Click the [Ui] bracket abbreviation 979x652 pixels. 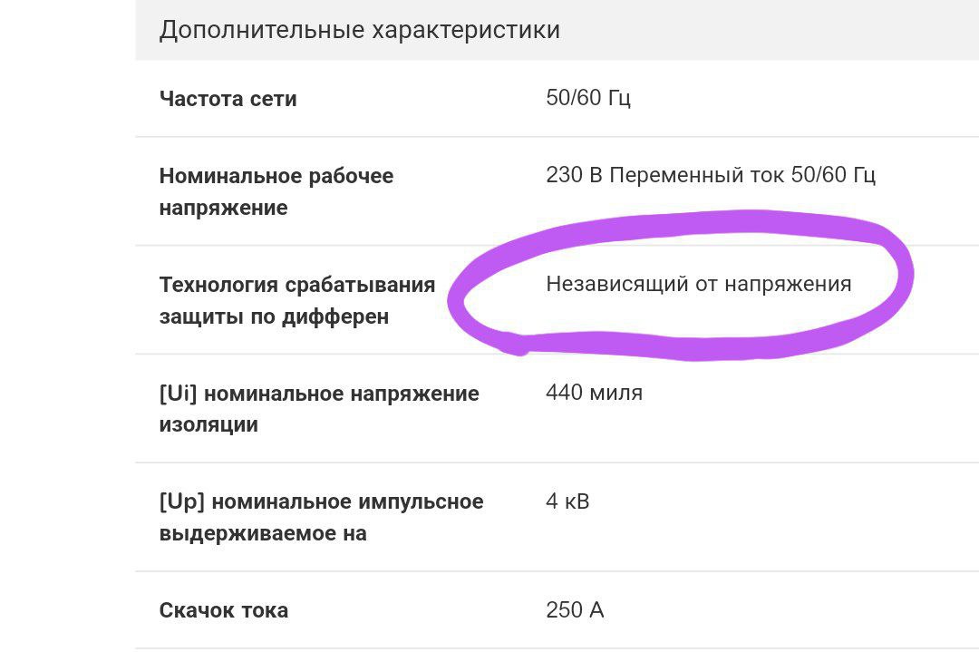pyautogui.click(x=178, y=394)
